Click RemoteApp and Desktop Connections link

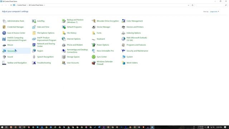coord(77,51)
